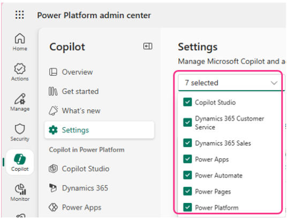Click the Copilot pane heading
This screenshot has height=219, width=287.
[67, 47]
